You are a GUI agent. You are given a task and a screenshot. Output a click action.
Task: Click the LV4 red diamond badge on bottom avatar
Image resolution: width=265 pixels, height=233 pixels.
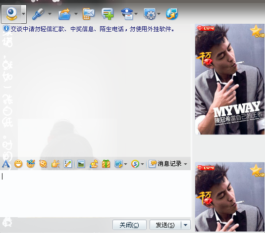(206, 168)
